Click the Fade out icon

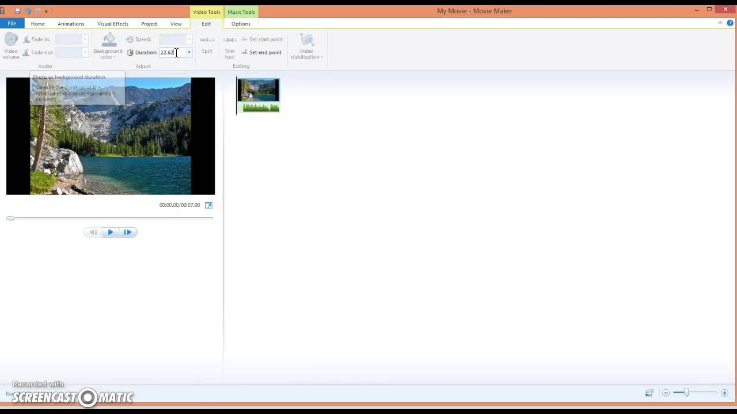26,52
